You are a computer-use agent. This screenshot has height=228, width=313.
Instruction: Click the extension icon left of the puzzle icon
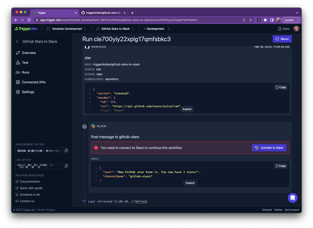click(x=259, y=20)
